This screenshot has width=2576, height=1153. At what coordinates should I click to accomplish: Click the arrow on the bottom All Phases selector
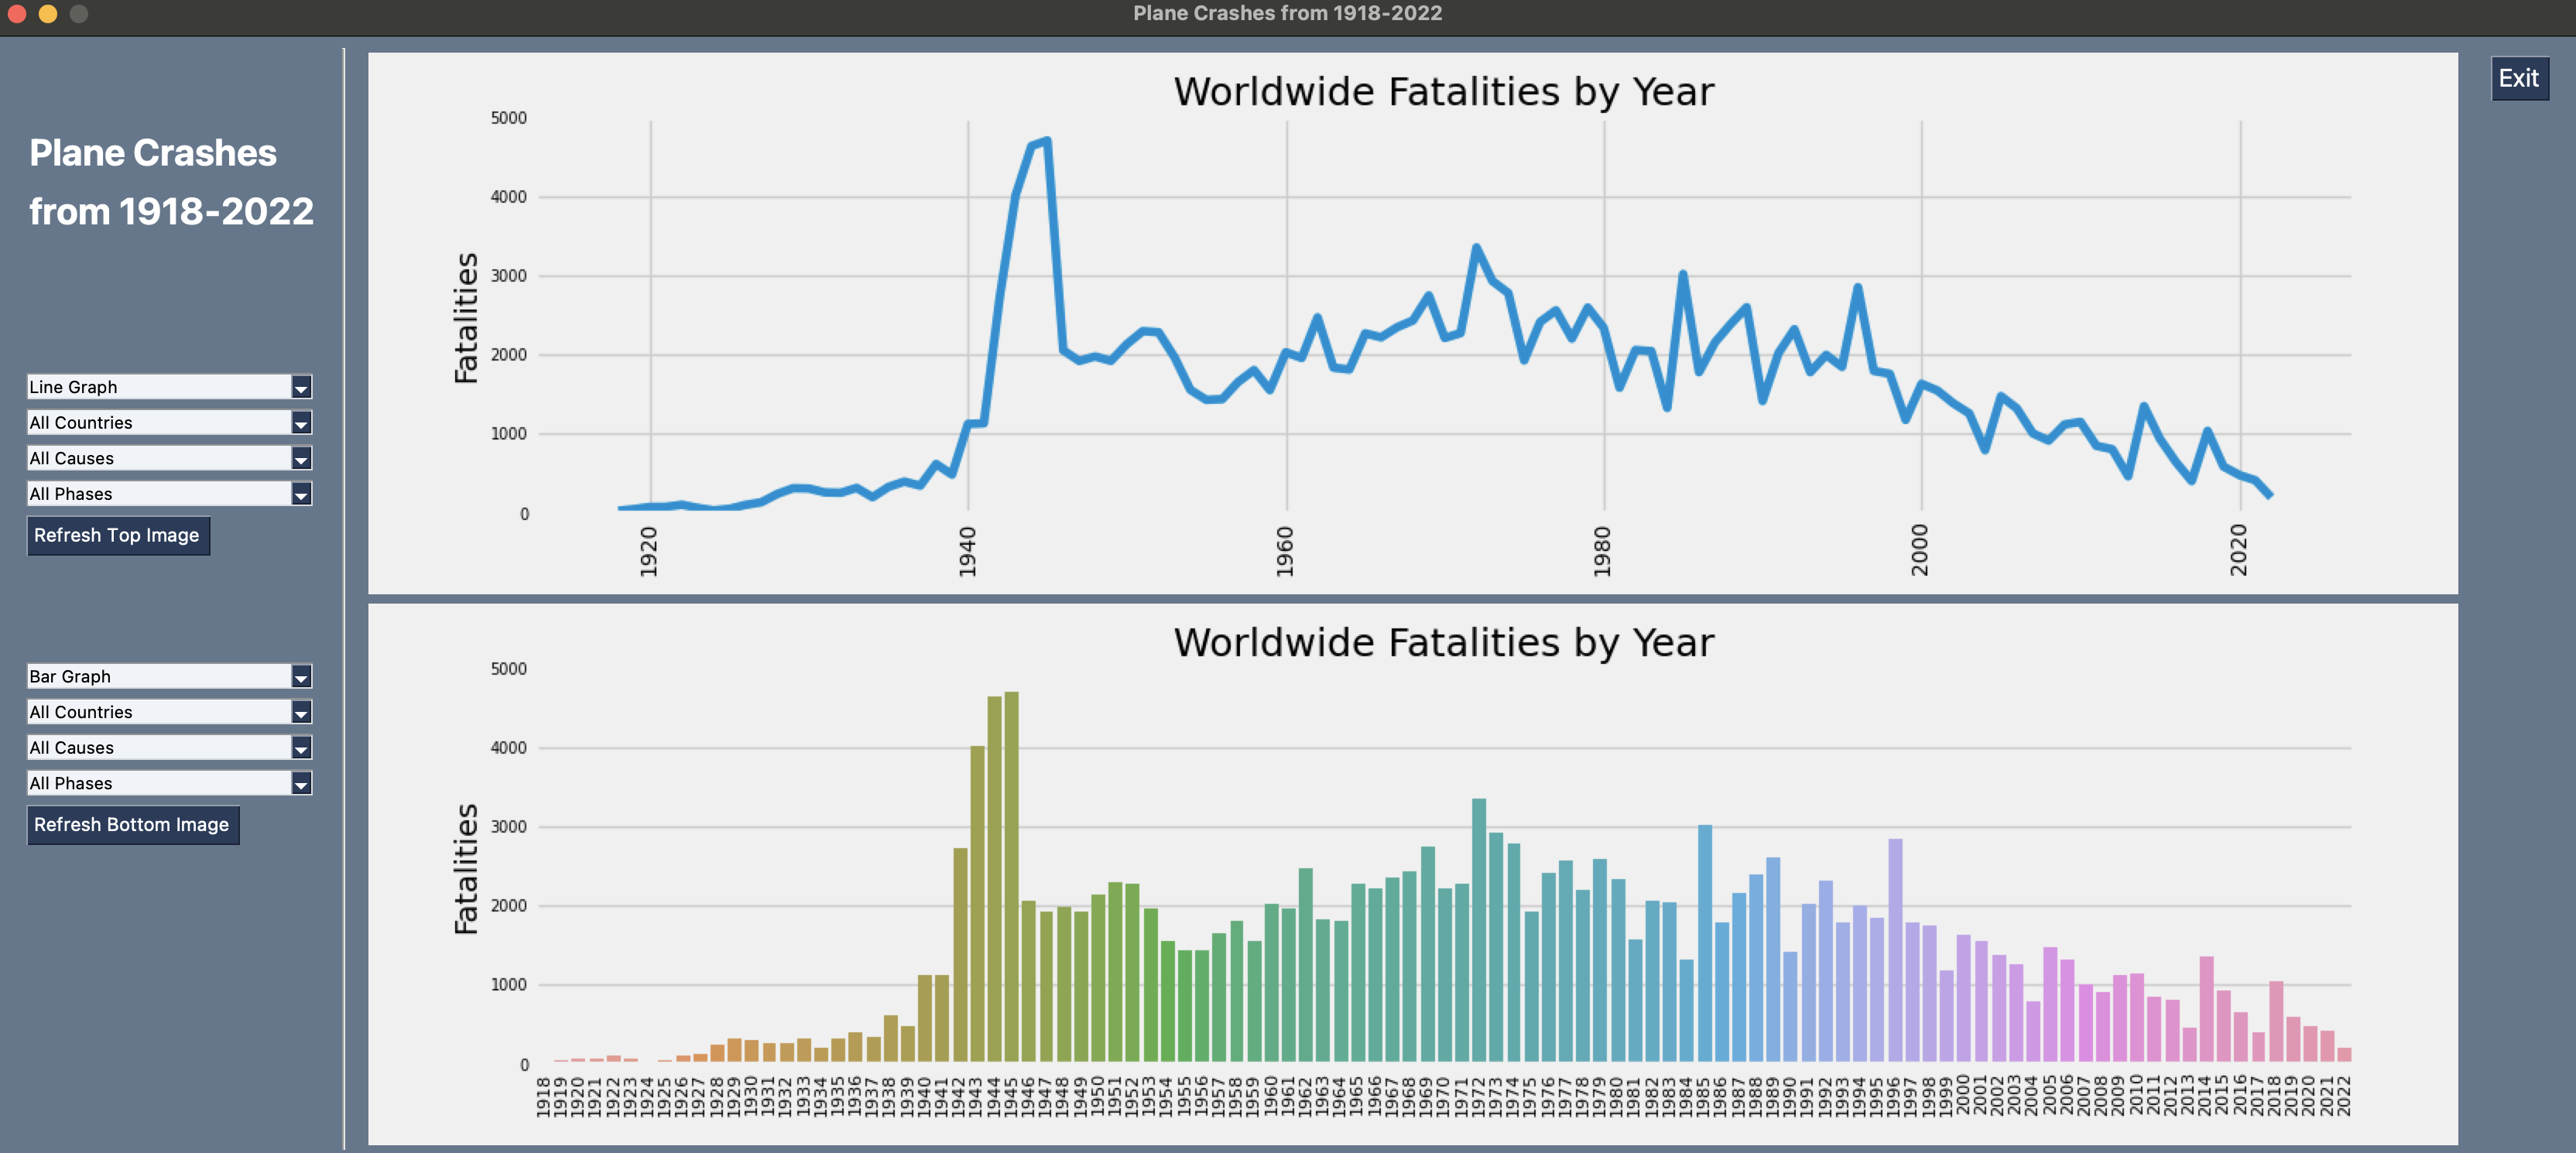click(302, 783)
